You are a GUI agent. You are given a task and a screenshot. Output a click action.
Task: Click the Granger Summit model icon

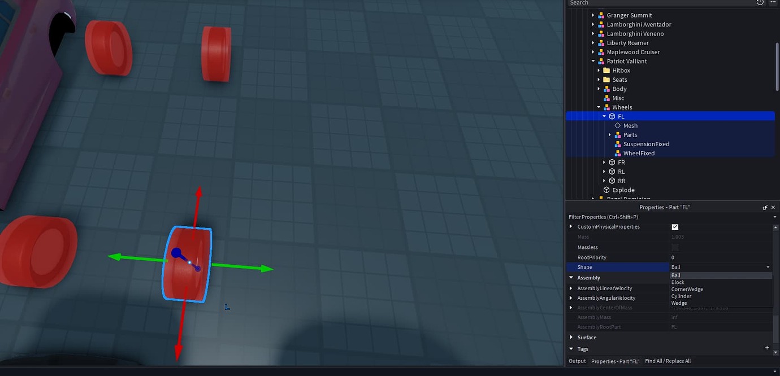(601, 15)
